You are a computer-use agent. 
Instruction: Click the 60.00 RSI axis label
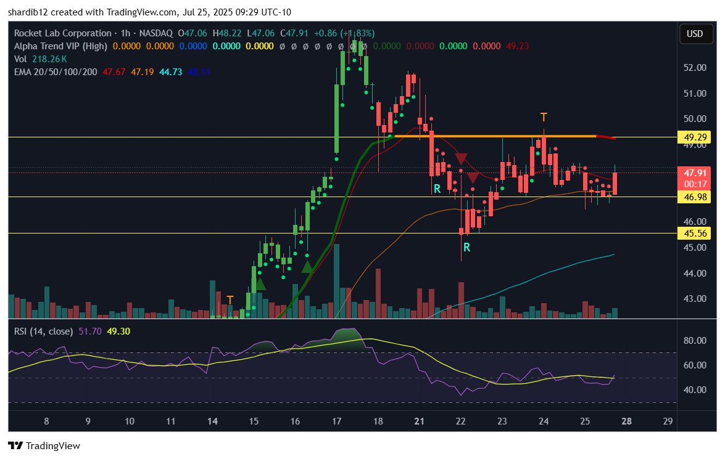[695, 365]
